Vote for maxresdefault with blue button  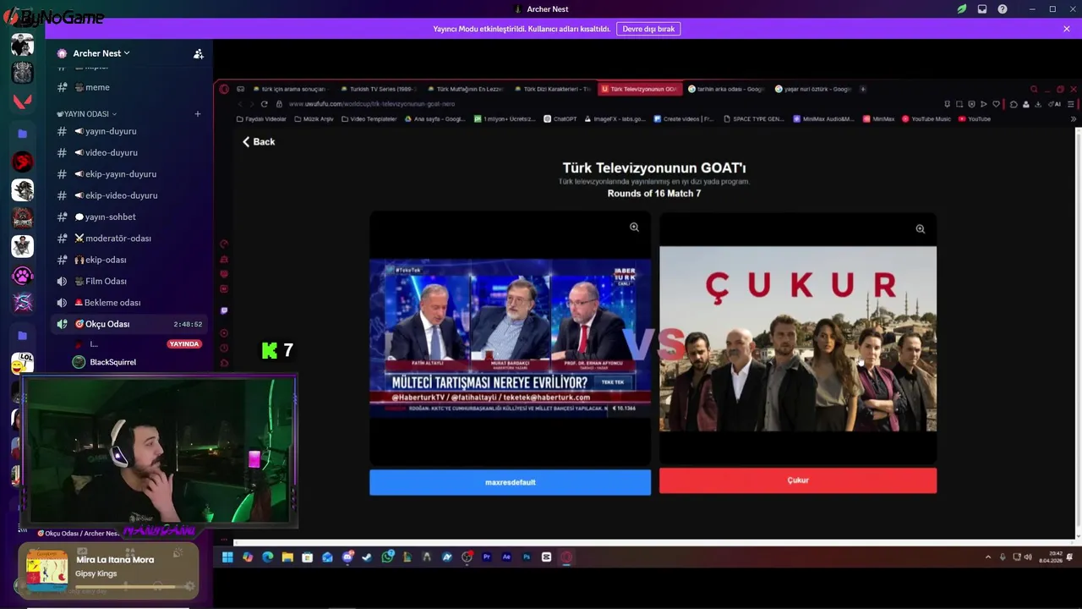510,482
